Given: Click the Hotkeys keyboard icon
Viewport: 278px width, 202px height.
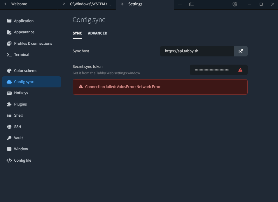Looking at the screenshot, I should (9, 93).
